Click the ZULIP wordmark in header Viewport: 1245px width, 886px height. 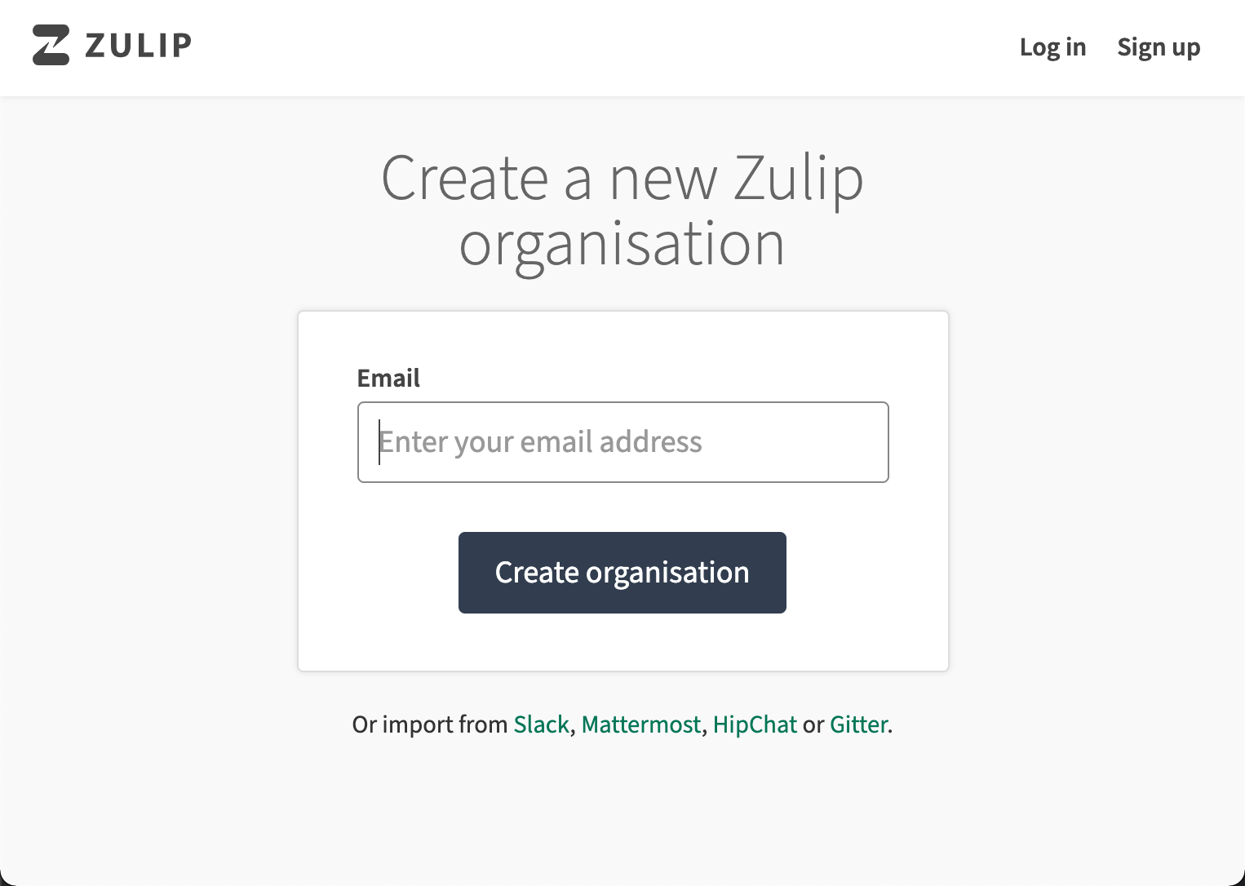pos(139,46)
